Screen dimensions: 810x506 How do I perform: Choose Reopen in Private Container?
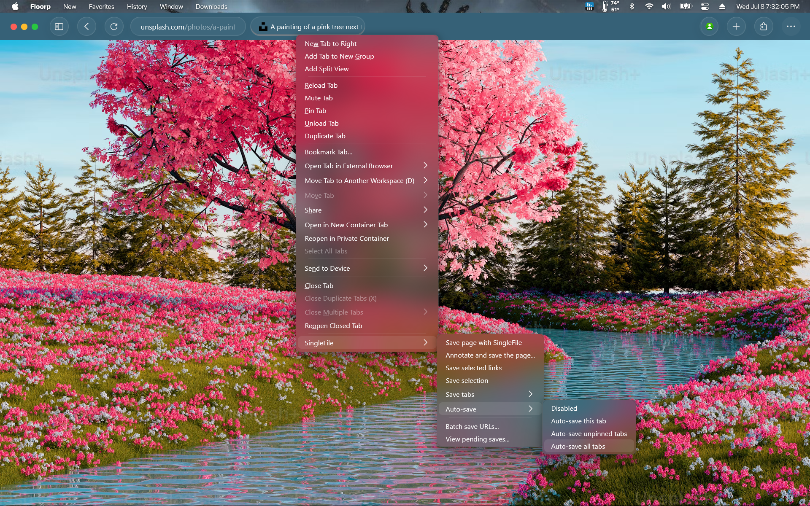coord(367,238)
